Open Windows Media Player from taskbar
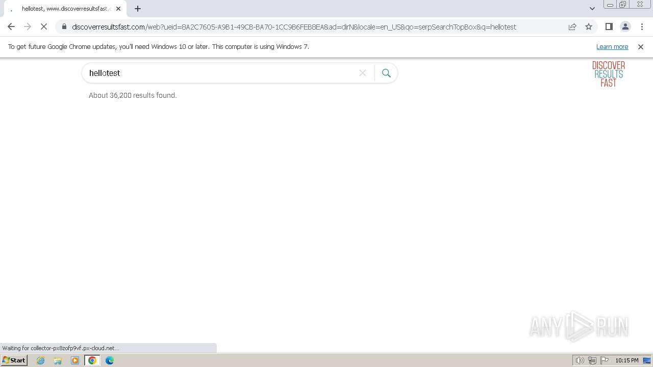The width and height of the screenshot is (653, 367). click(x=75, y=360)
